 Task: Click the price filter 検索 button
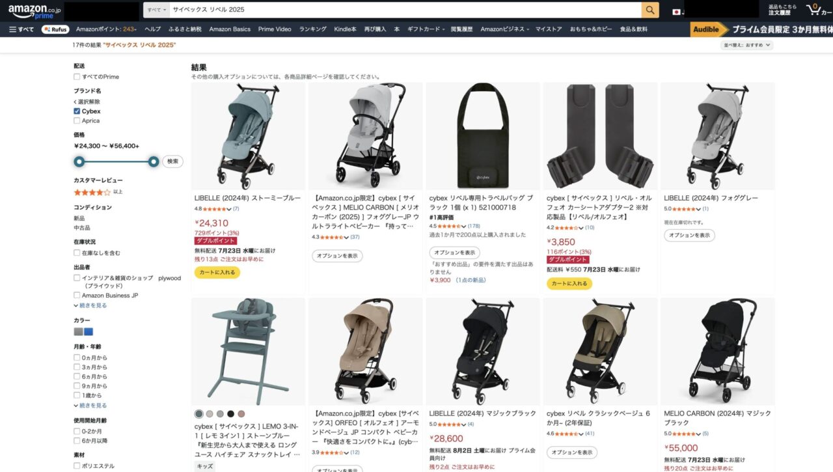pyautogui.click(x=172, y=161)
